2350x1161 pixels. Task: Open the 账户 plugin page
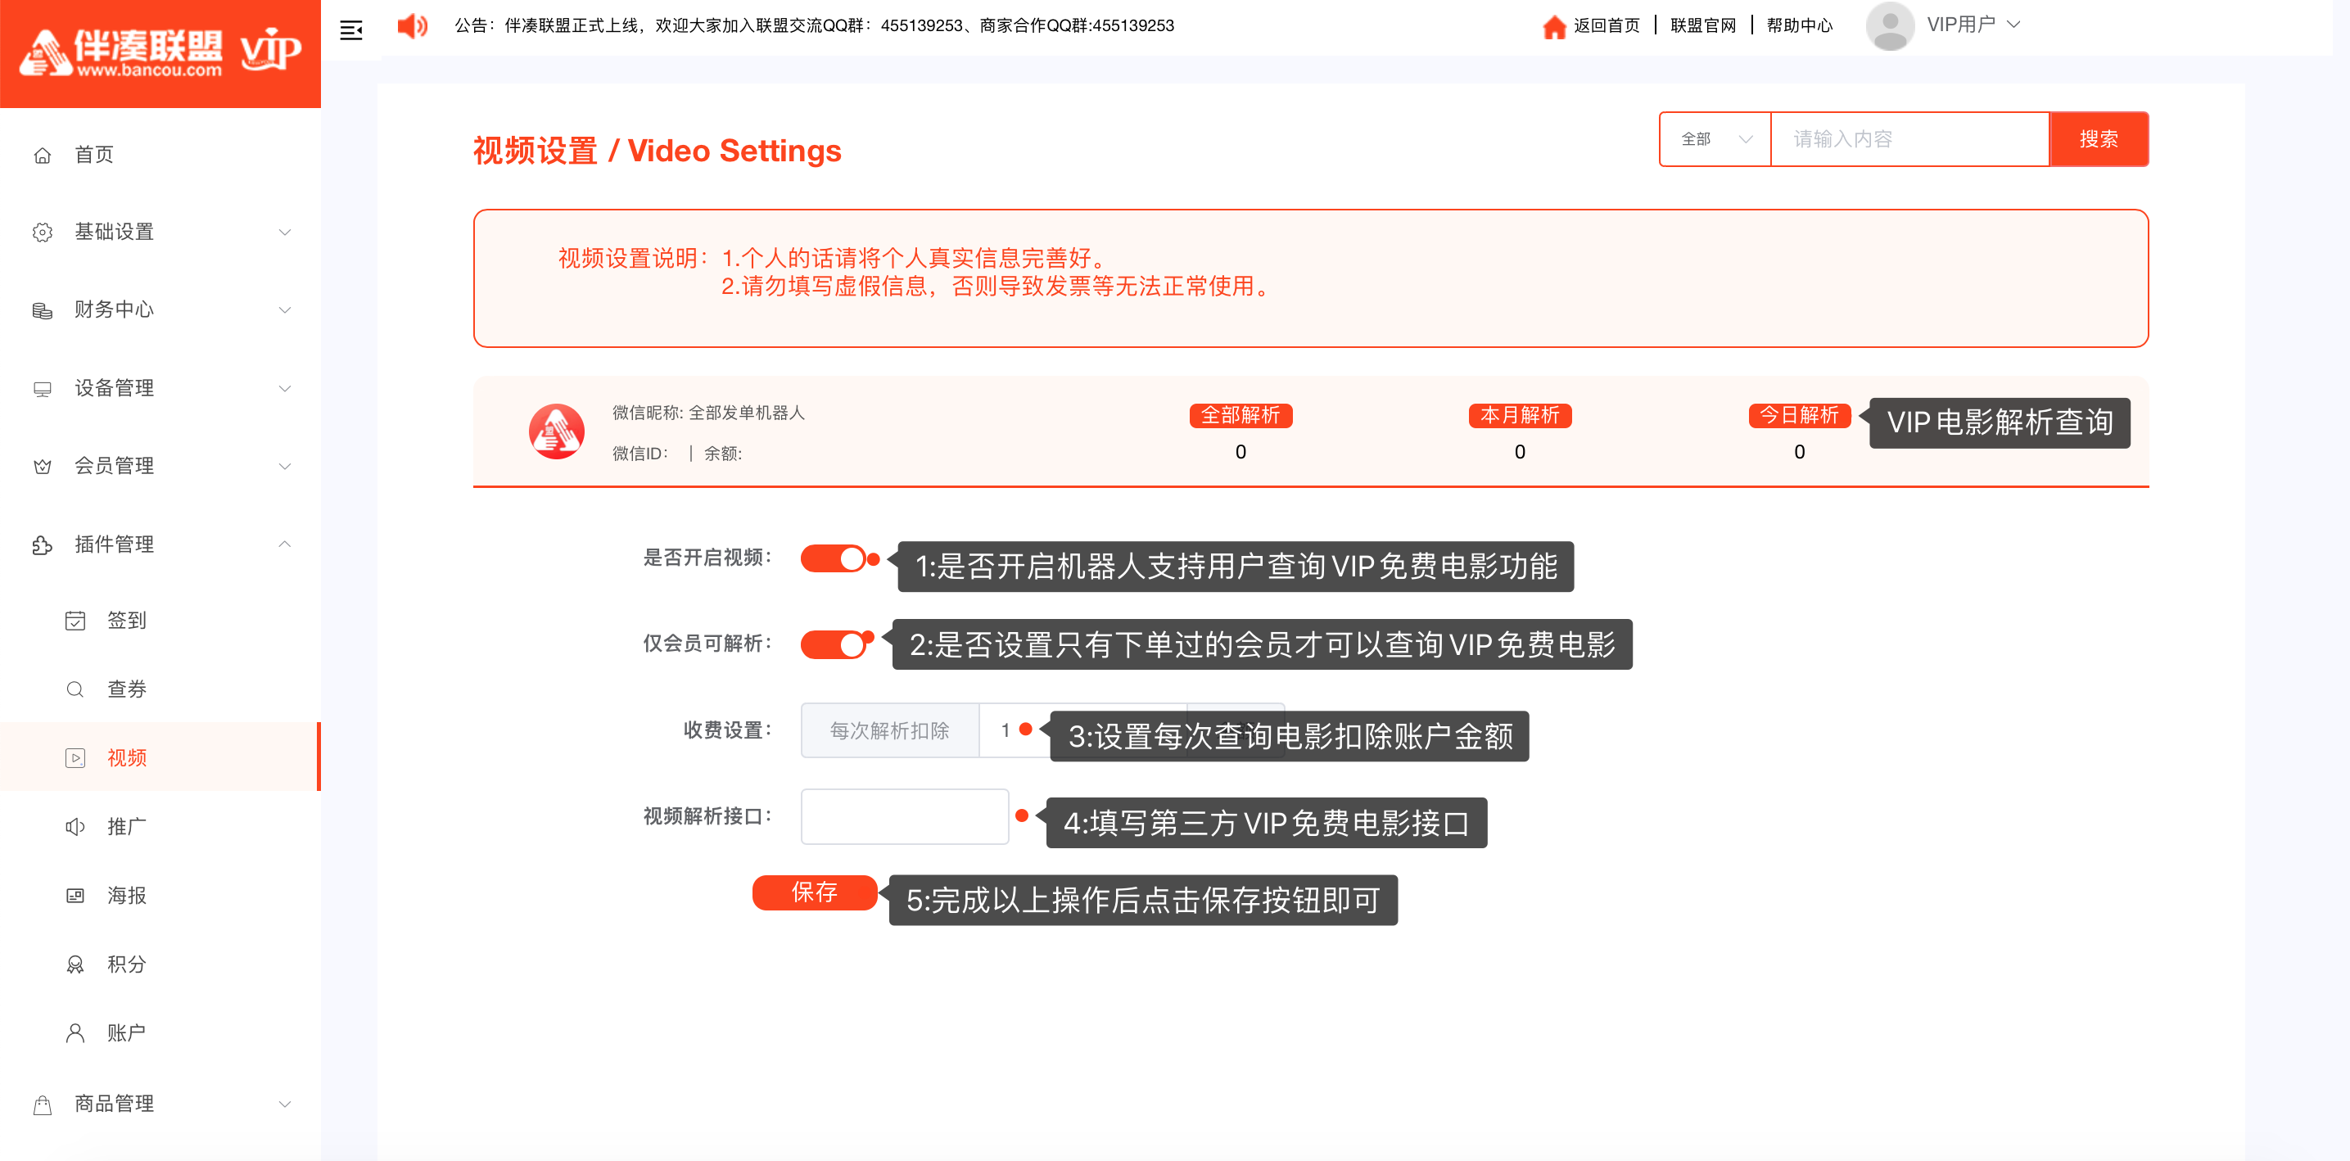point(160,1033)
